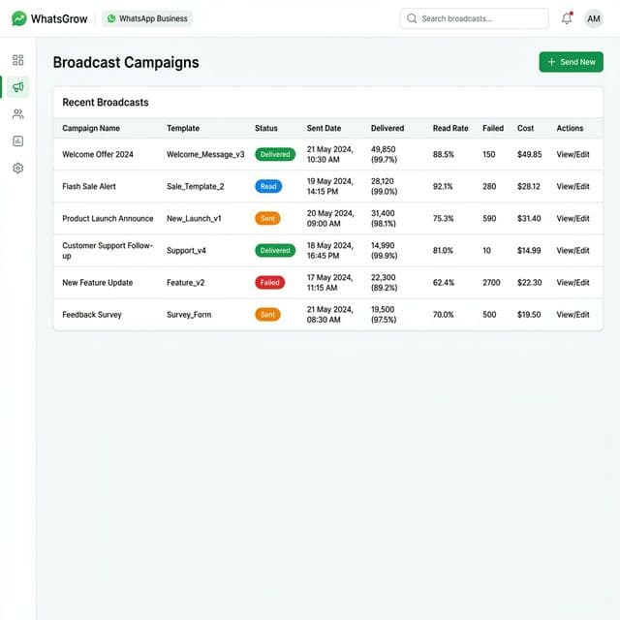The width and height of the screenshot is (620, 620).
Task: Select the New Feature Update campaign name
Action: [97, 283]
